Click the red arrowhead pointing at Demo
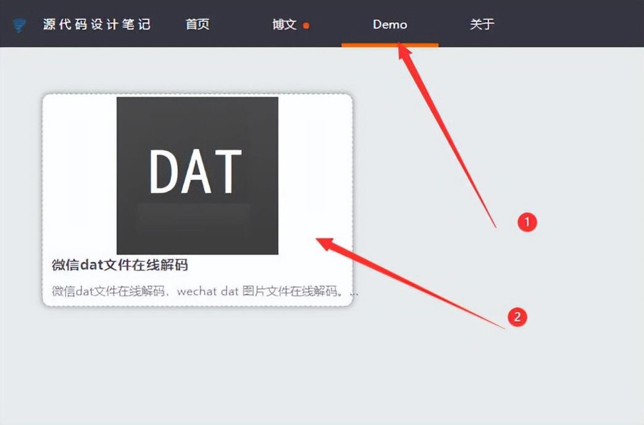This screenshot has width=644, height=425. pyautogui.click(x=403, y=51)
